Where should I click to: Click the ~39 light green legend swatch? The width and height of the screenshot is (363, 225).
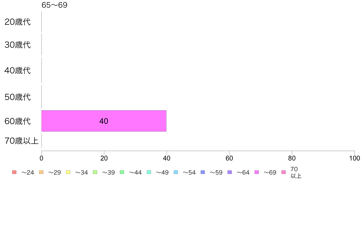[x=95, y=172]
